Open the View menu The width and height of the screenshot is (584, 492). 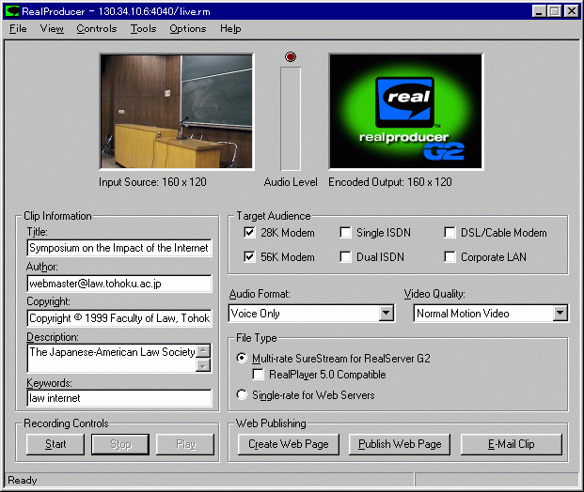pos(52,28)
